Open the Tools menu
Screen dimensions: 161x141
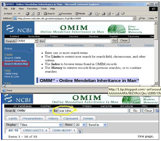[x=40, y=9]
